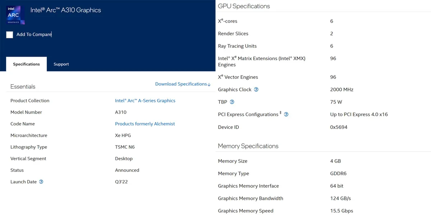This screenshot has height=215, width=431.
Task: Select the Status label
Action: (x=17, y=170)
